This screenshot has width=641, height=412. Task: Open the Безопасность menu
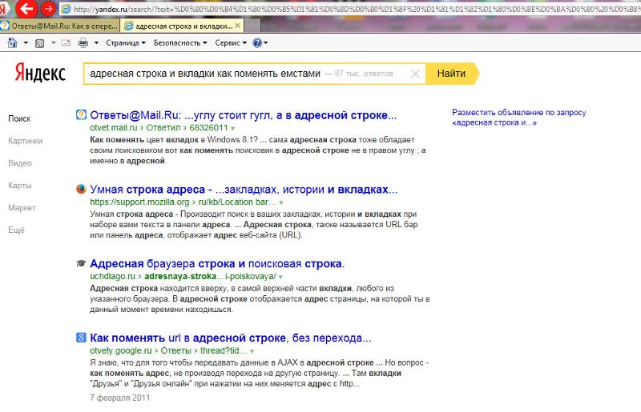[180, 42]
